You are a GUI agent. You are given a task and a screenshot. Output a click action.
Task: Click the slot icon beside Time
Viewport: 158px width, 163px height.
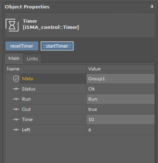click(16, 120)
